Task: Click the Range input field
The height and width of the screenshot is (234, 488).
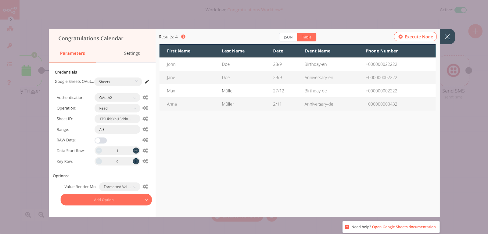Action: coord(117,130)
